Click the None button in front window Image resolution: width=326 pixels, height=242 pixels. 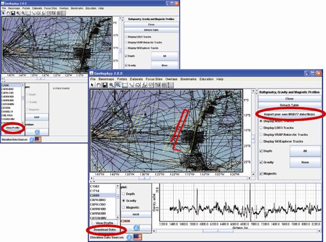(305, 162)
